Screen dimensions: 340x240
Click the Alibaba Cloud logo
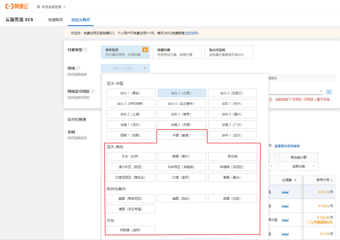click(16, 7)
